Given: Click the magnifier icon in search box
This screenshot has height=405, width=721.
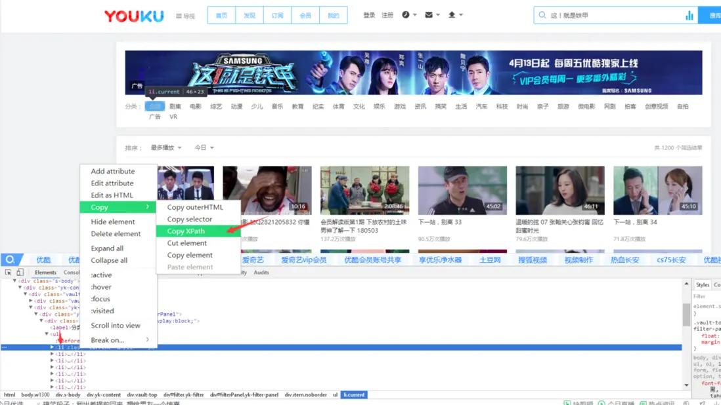Looking at the screenshot, I should pos(542,15).
